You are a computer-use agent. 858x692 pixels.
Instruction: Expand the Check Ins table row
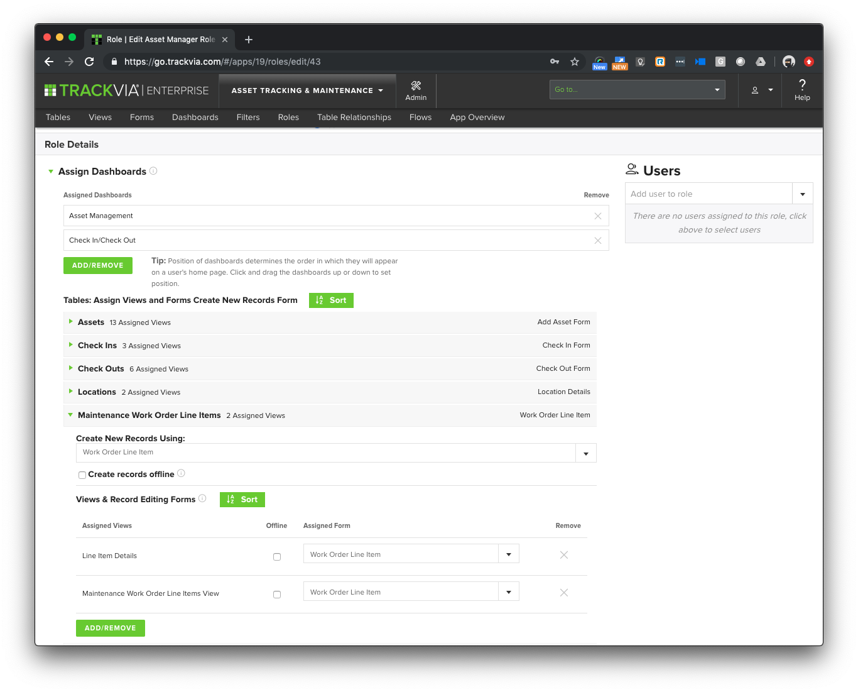(x=70, y=344)
